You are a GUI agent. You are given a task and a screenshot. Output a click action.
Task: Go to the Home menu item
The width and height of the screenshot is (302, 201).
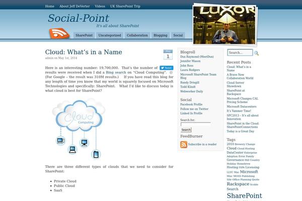50,6
